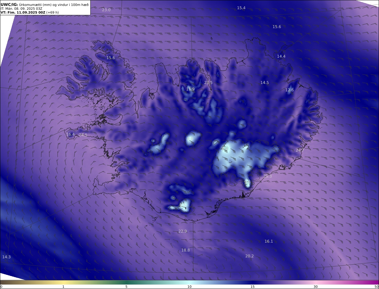Pick the 16.1 value label
379x289 pixels.
(269, 241)
